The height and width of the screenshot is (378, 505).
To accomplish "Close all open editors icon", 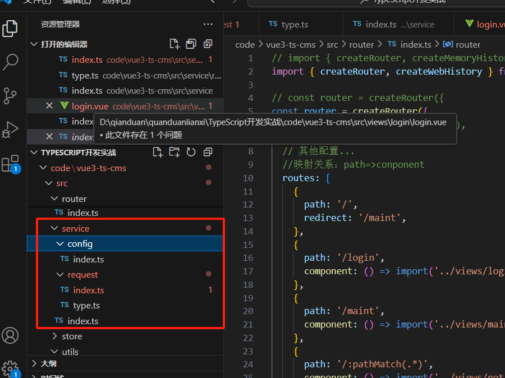I will point(208,44).
